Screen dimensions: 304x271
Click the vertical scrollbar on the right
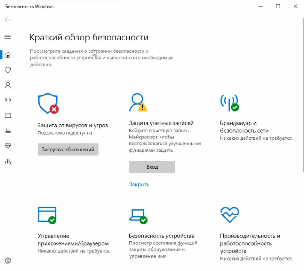click(303, 95)
